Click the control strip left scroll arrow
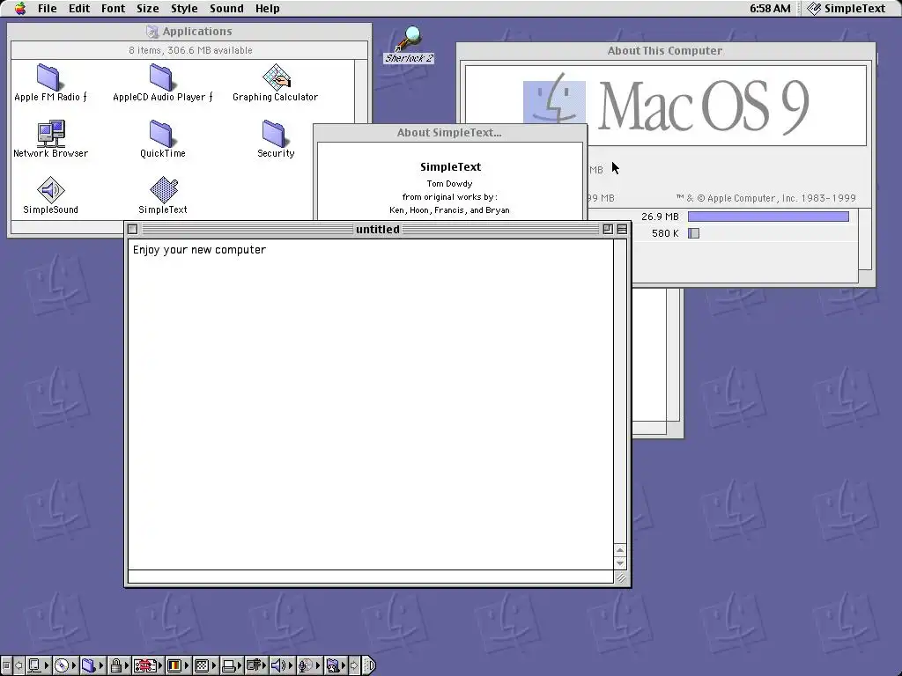The image size is (902, 676). click(x=18, y=665)
